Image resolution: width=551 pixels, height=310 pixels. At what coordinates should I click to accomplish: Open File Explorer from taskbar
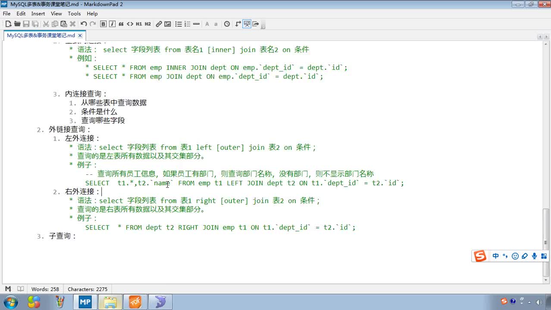110,302
